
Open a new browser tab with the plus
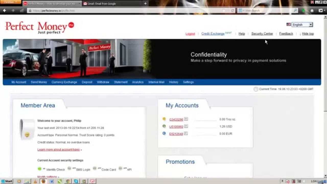[145, 4]
